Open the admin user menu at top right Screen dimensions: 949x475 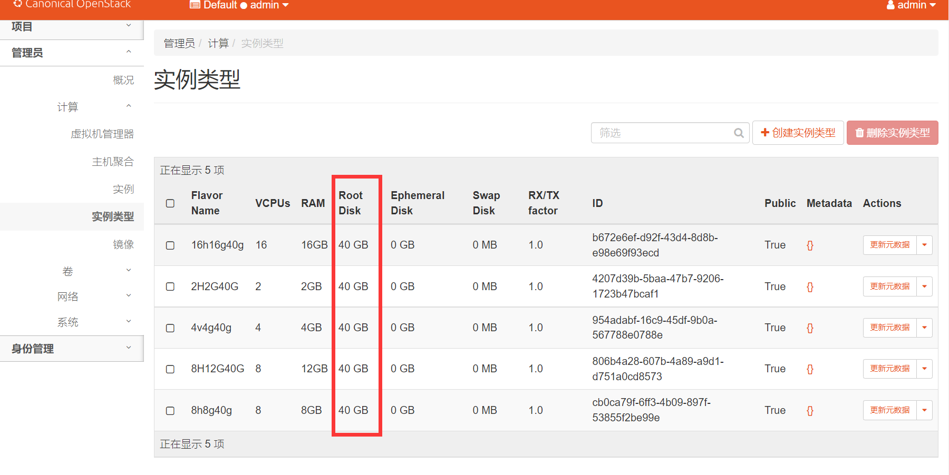click(912, 5)
